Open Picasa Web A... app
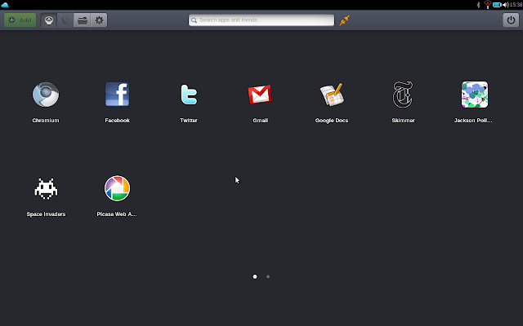Image resolution: width=523 pixels, height=326 pixels. point(117,188)
